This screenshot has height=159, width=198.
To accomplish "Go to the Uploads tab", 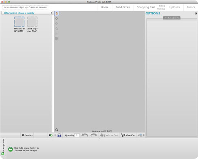I will pyautogui.click(x=174, y=7).
